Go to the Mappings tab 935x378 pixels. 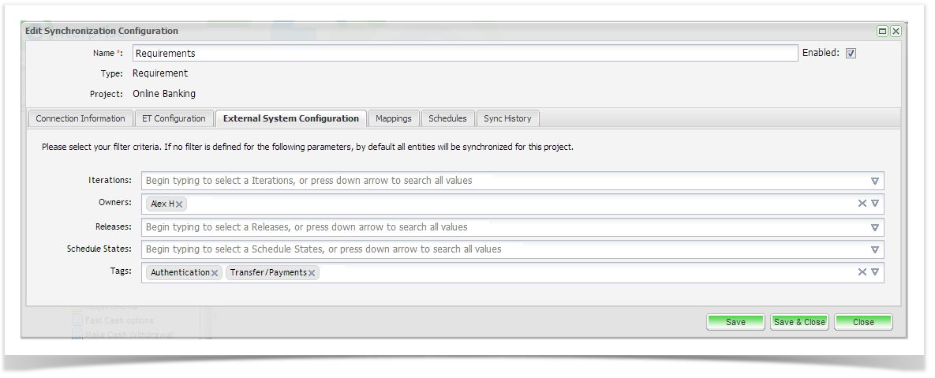(393, 118)
